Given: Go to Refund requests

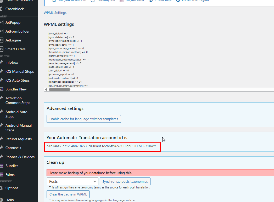Looking at the screenshot, I should 19,139.
